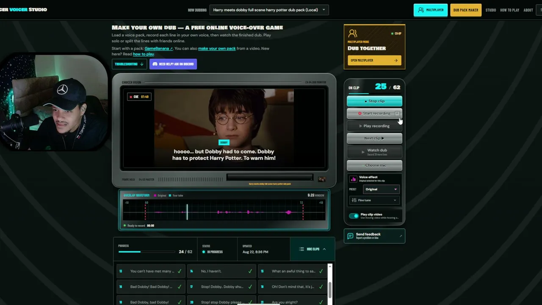
Task: Click the Multiplayer button in header
Action: point(430,10)
